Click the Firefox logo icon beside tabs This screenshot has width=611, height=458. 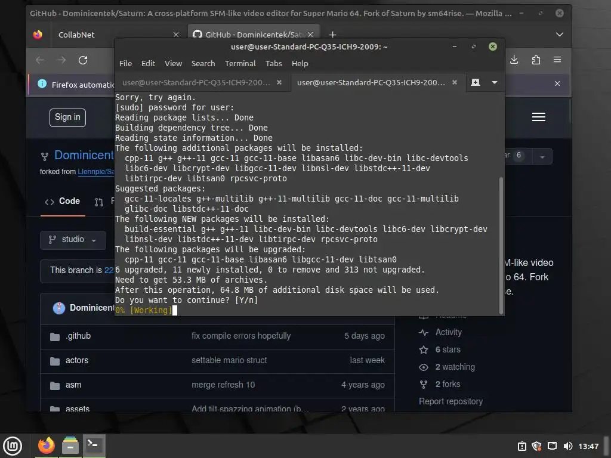coord(38,35)
